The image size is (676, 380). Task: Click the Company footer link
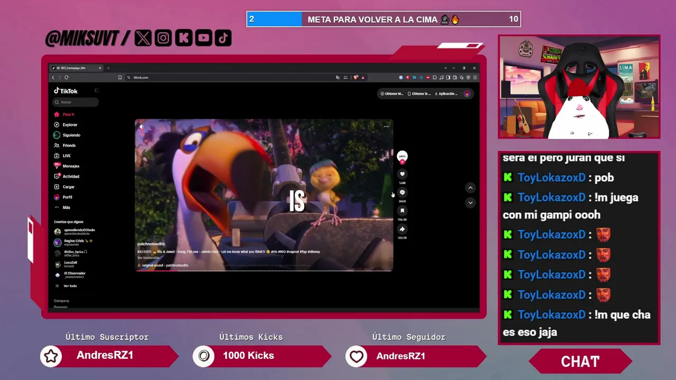point(61,301)
